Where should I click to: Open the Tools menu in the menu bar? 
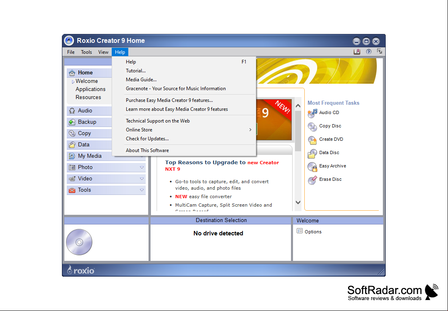click(86, 52)
